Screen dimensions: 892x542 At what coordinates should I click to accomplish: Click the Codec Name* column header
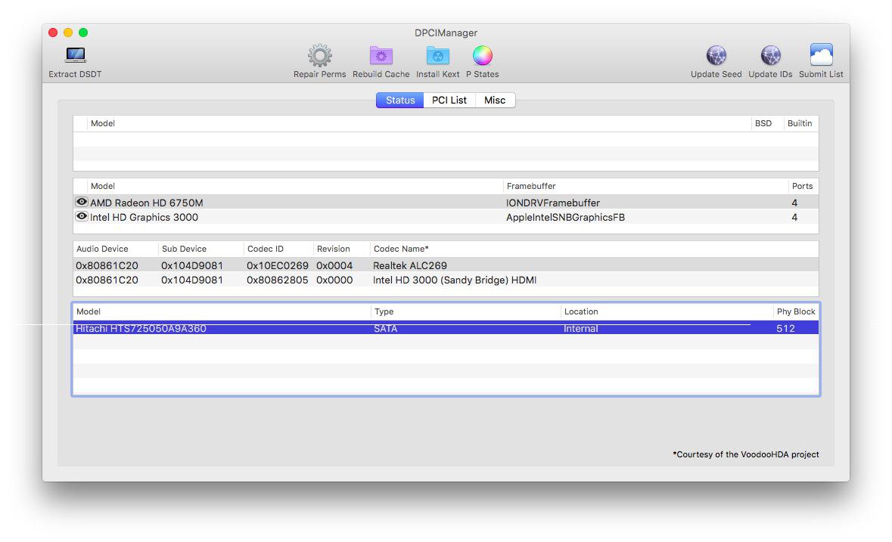(401, 249)
